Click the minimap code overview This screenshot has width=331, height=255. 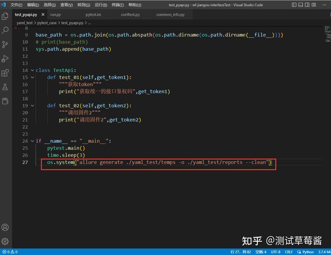pos(327,34)
